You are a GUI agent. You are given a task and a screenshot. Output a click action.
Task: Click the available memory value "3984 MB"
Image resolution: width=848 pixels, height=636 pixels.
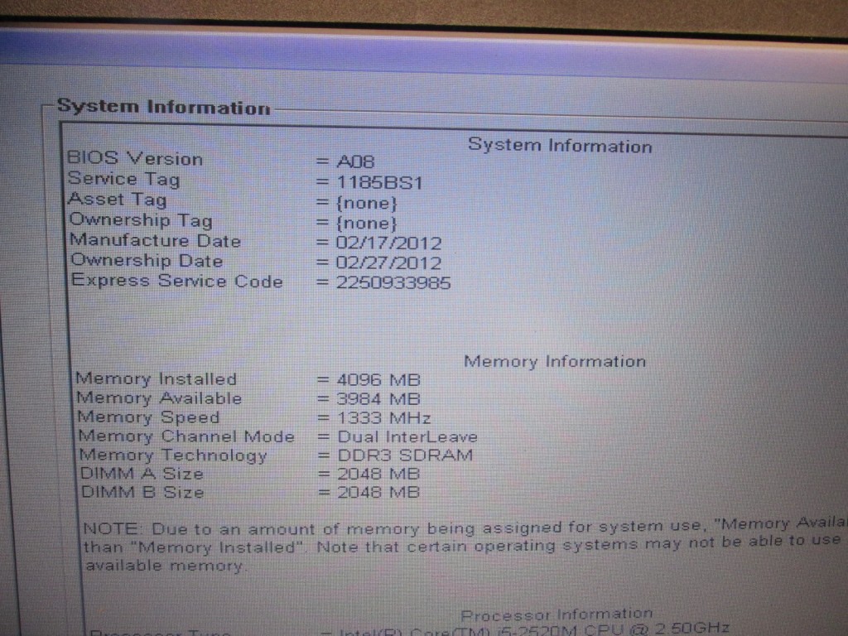[x=378, y=399]
